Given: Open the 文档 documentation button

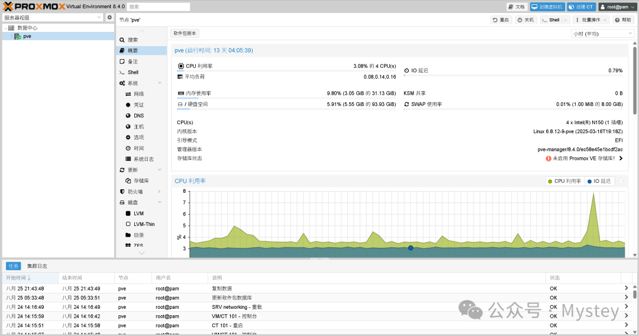Looking at the screenshot, I should tap(517, 7).
